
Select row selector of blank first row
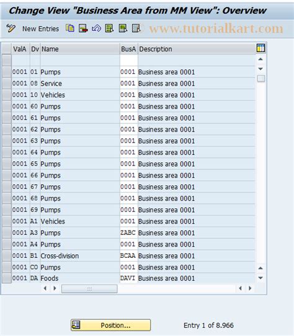coord(7,60)
